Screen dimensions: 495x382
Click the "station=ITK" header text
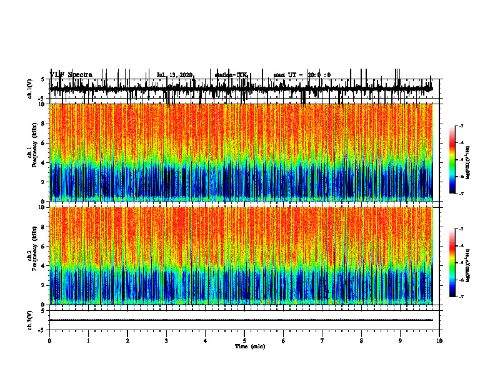tap(231, 75)
